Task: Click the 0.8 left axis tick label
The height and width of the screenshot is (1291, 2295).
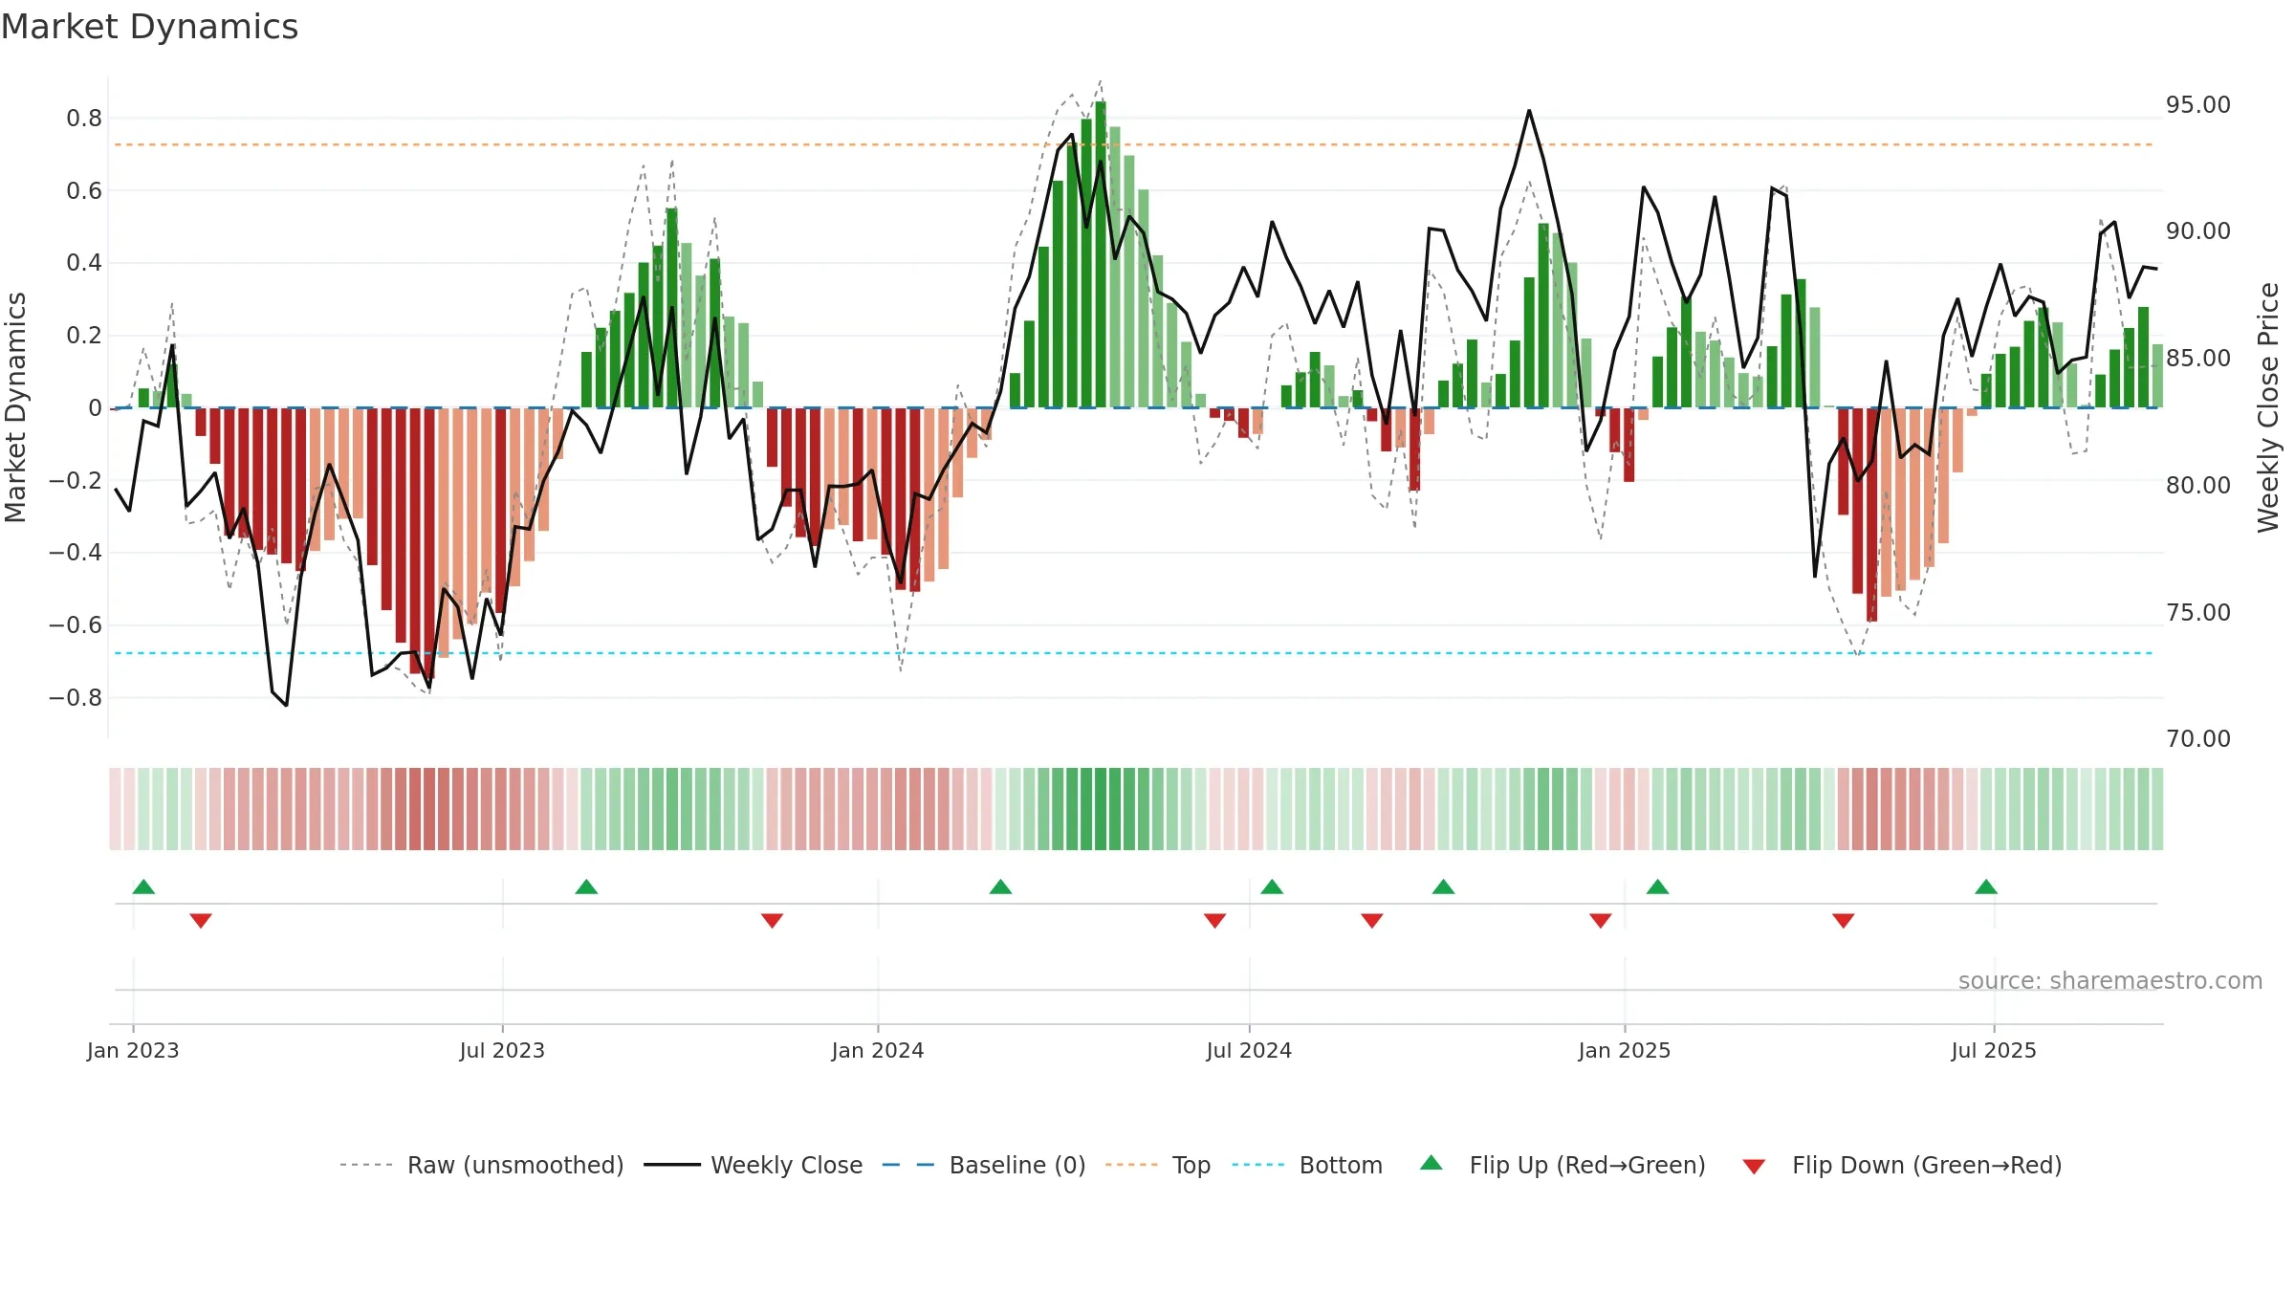Action: point(84,119)
